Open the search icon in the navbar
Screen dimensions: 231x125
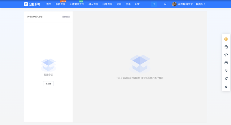tap(154, 4)
